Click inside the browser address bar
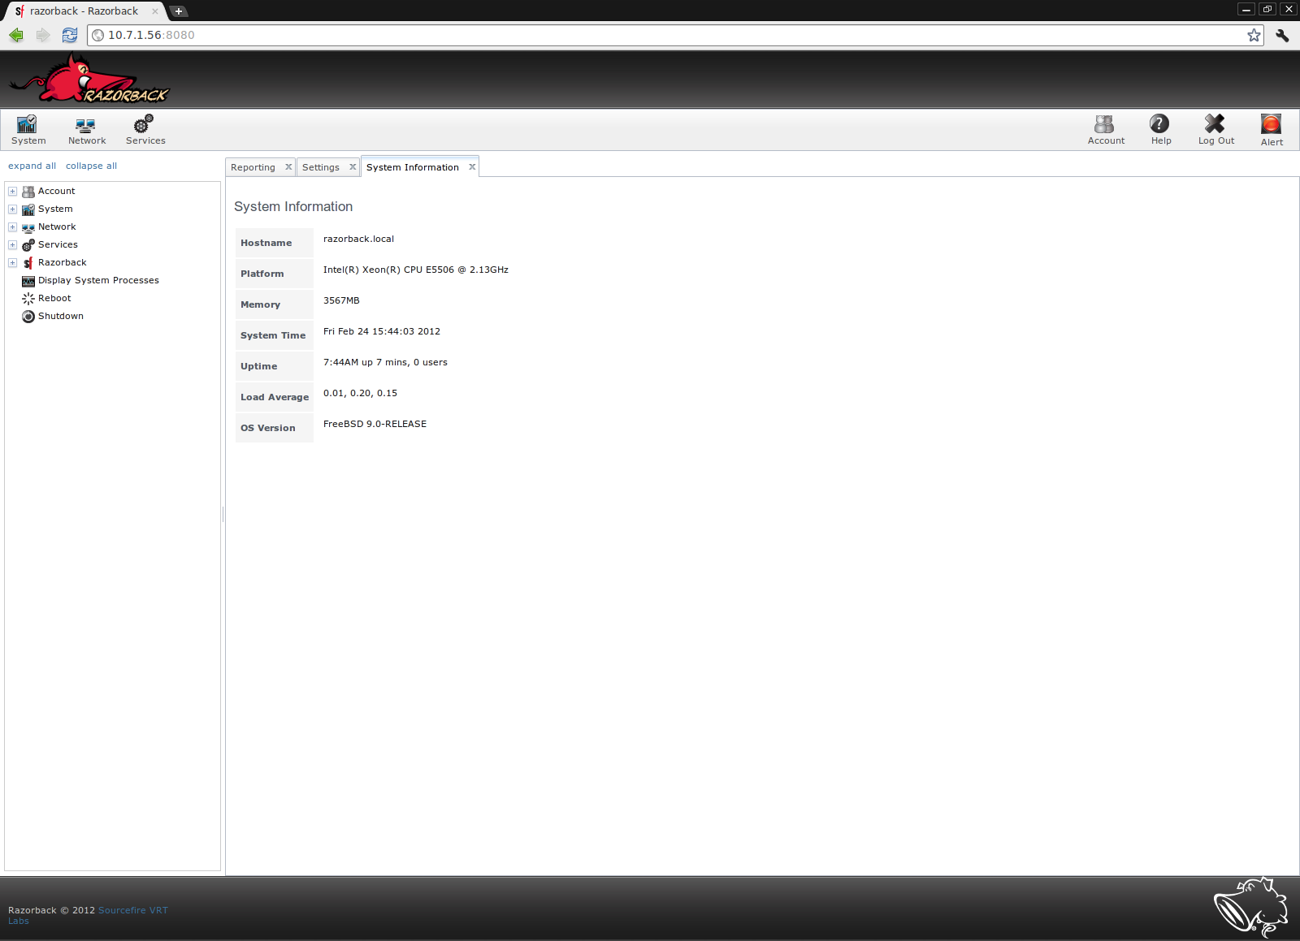This screenshot has height=941, width=1300. [325, 35]
